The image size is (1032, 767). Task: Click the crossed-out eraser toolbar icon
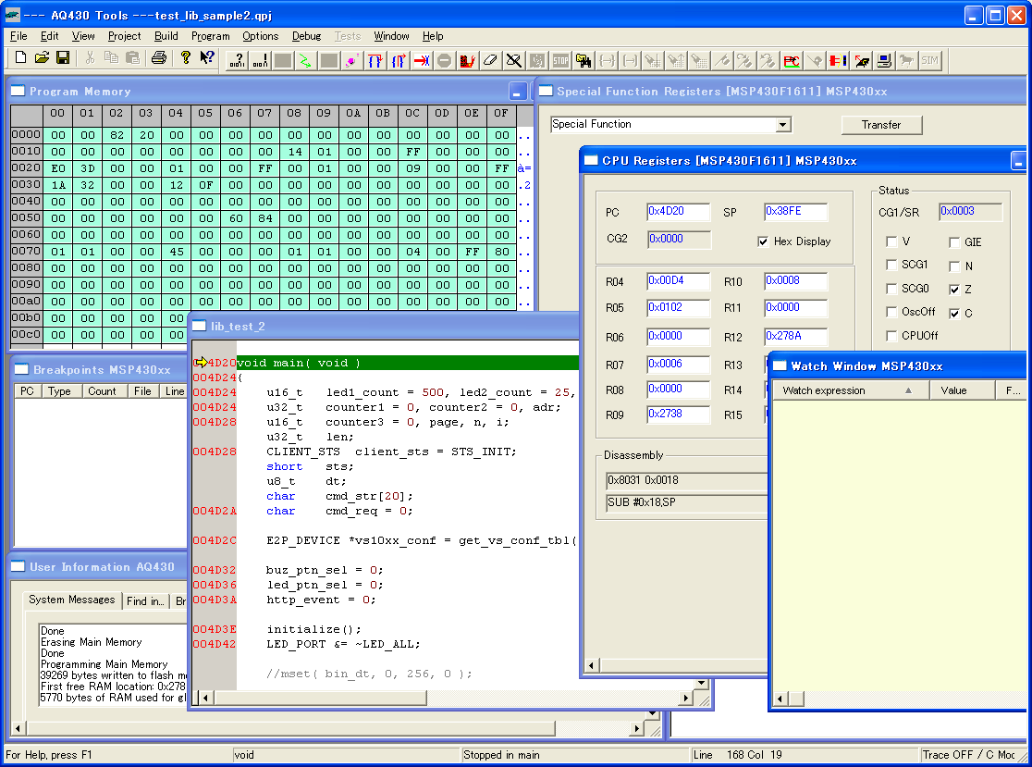pos(513,60)
